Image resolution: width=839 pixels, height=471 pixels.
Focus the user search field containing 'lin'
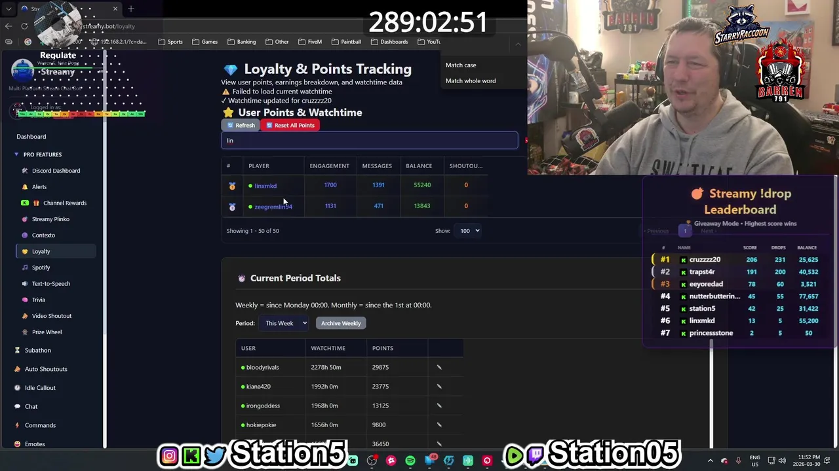pos(370,141)
